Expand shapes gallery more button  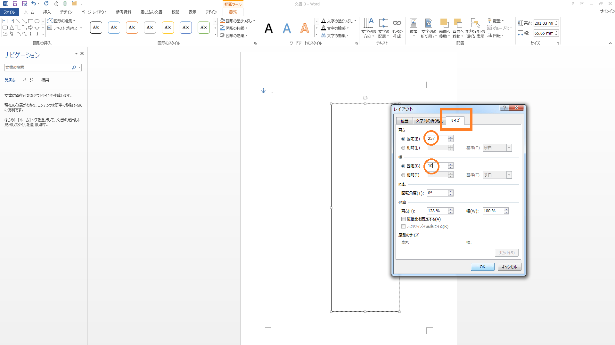pyautogui.click(x=43, y=34)
